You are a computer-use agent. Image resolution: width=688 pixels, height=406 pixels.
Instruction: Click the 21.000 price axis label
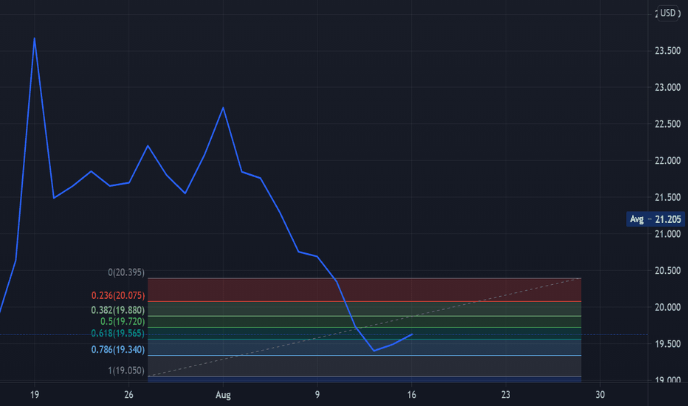tap(667, 234)
